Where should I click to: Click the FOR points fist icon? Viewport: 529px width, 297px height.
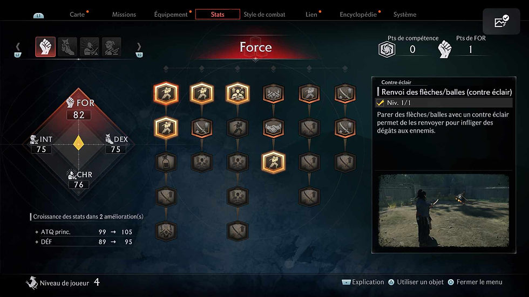tap(445, 49)
